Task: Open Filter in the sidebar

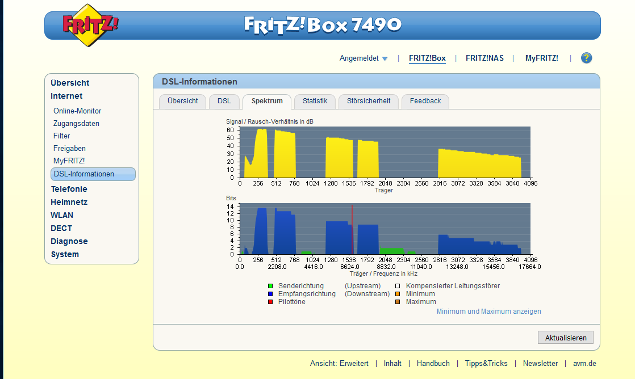Action: [61, 136]
